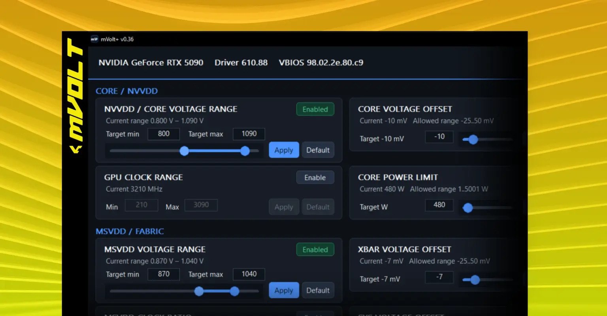Apply the NVVDD core voltage range
The image size is (607, 316).
coord(284,150)
